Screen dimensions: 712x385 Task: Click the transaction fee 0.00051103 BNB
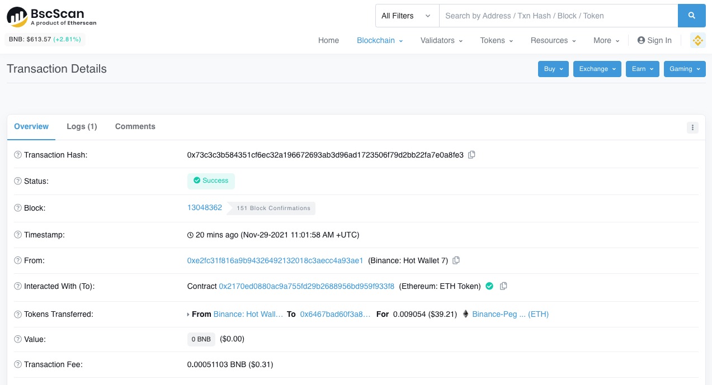[230, 364]
